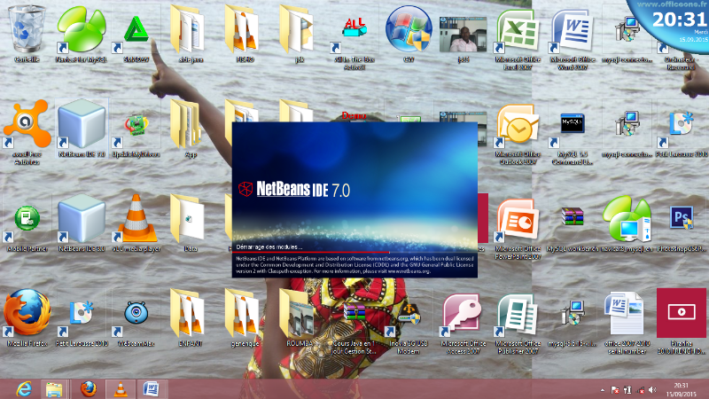Select the navicat8_mysql_en installer icon
Viewport: 709px width, 399px height.
627,223
